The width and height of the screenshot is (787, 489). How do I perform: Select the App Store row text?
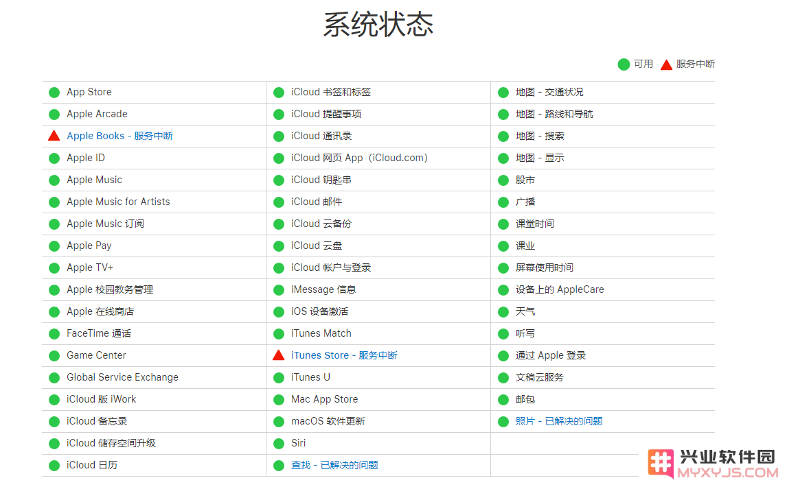click(89, 92)
